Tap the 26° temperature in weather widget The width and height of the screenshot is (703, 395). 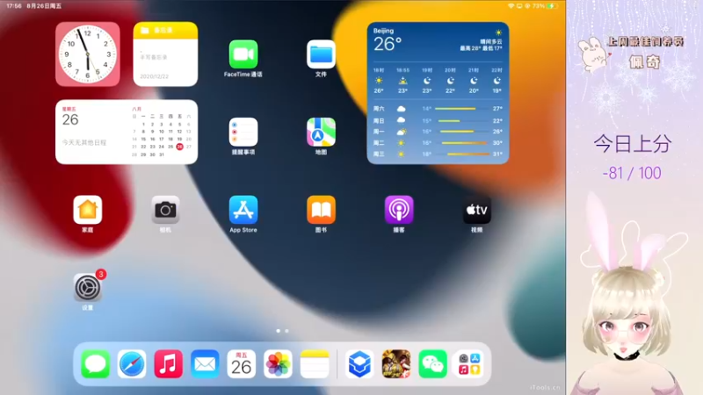tap(388, 44)
